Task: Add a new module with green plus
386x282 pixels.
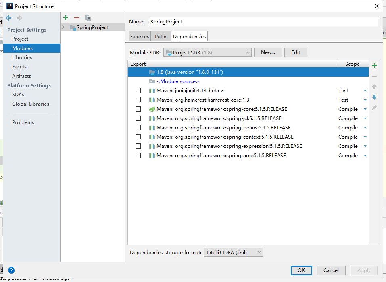Action: [66, 18]
